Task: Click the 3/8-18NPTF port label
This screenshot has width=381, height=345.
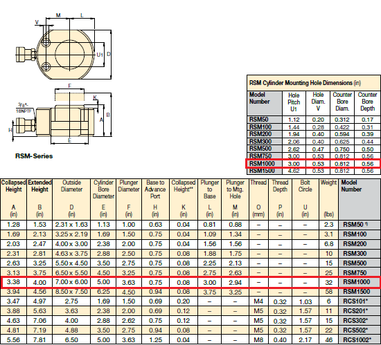Action: click(x=24, y=108)
